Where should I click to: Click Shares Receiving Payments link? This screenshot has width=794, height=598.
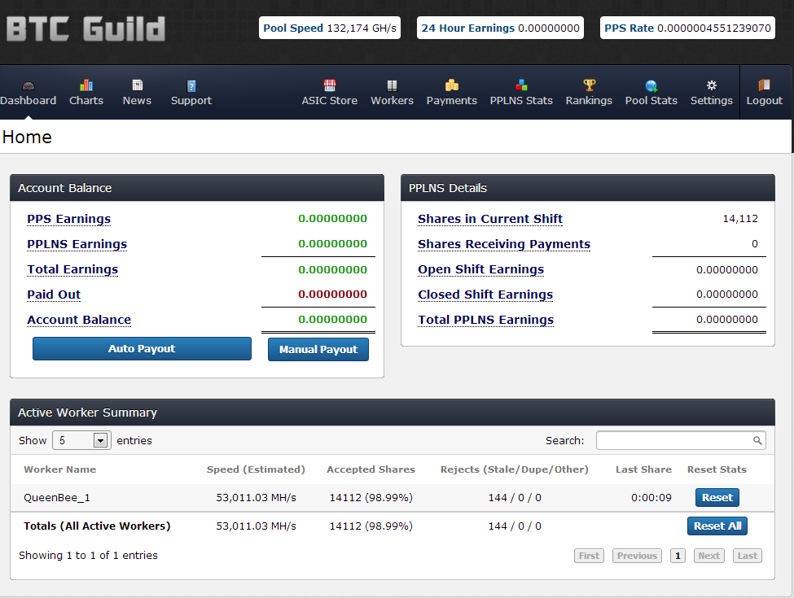(504, 244)
